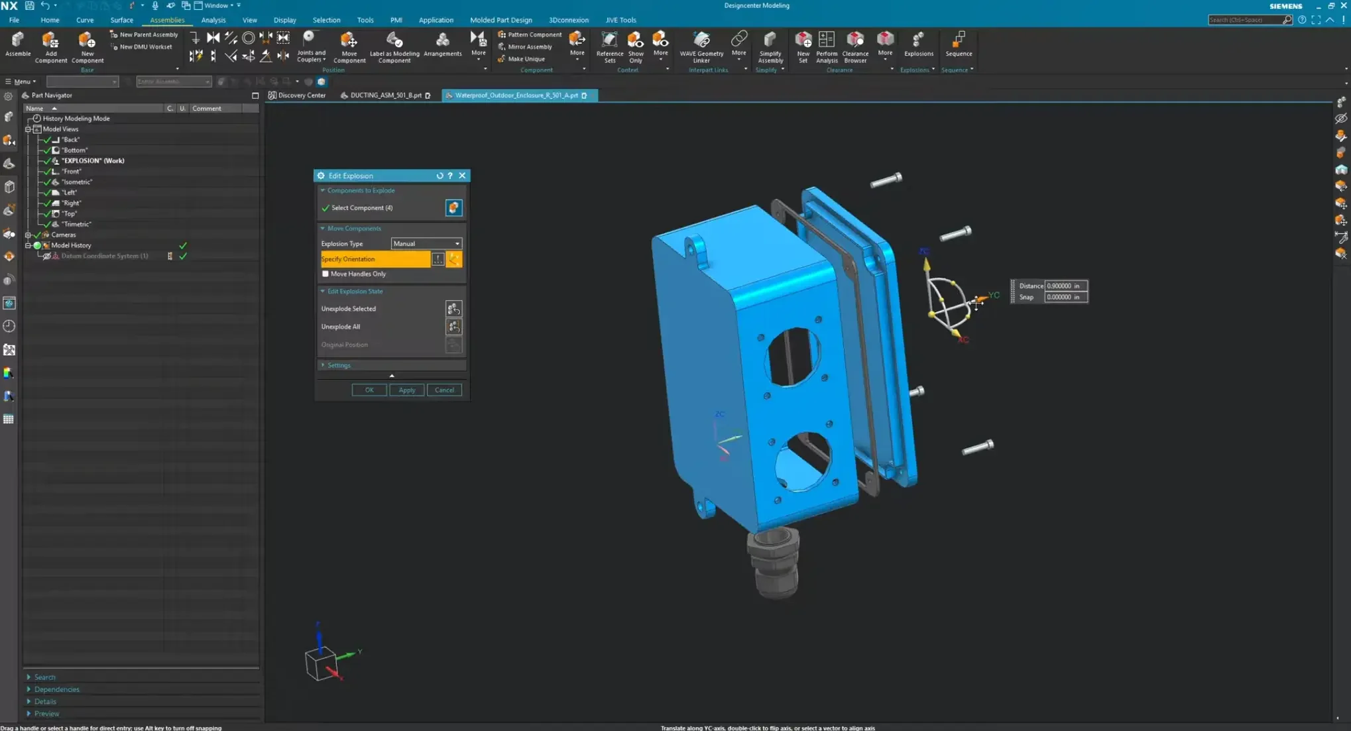Image resolution: width=1351 pixels, height=731 pixels.
Task: Click the Pattern Component command
Action: point(529,34)
